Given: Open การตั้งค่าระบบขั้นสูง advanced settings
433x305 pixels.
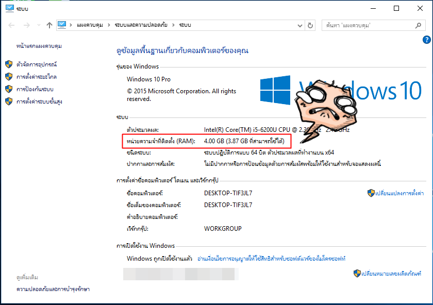Looking at the screenshot, I should click(39, 101).
